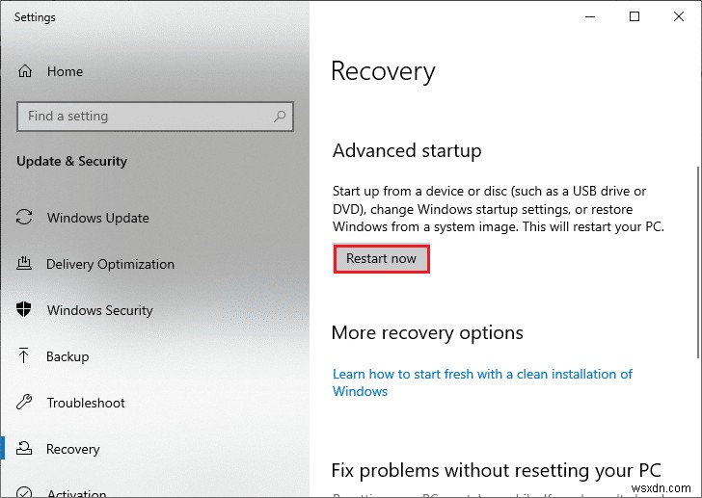
Task: Open the Windows Update settings page
Action: click(x=97, y=218)
